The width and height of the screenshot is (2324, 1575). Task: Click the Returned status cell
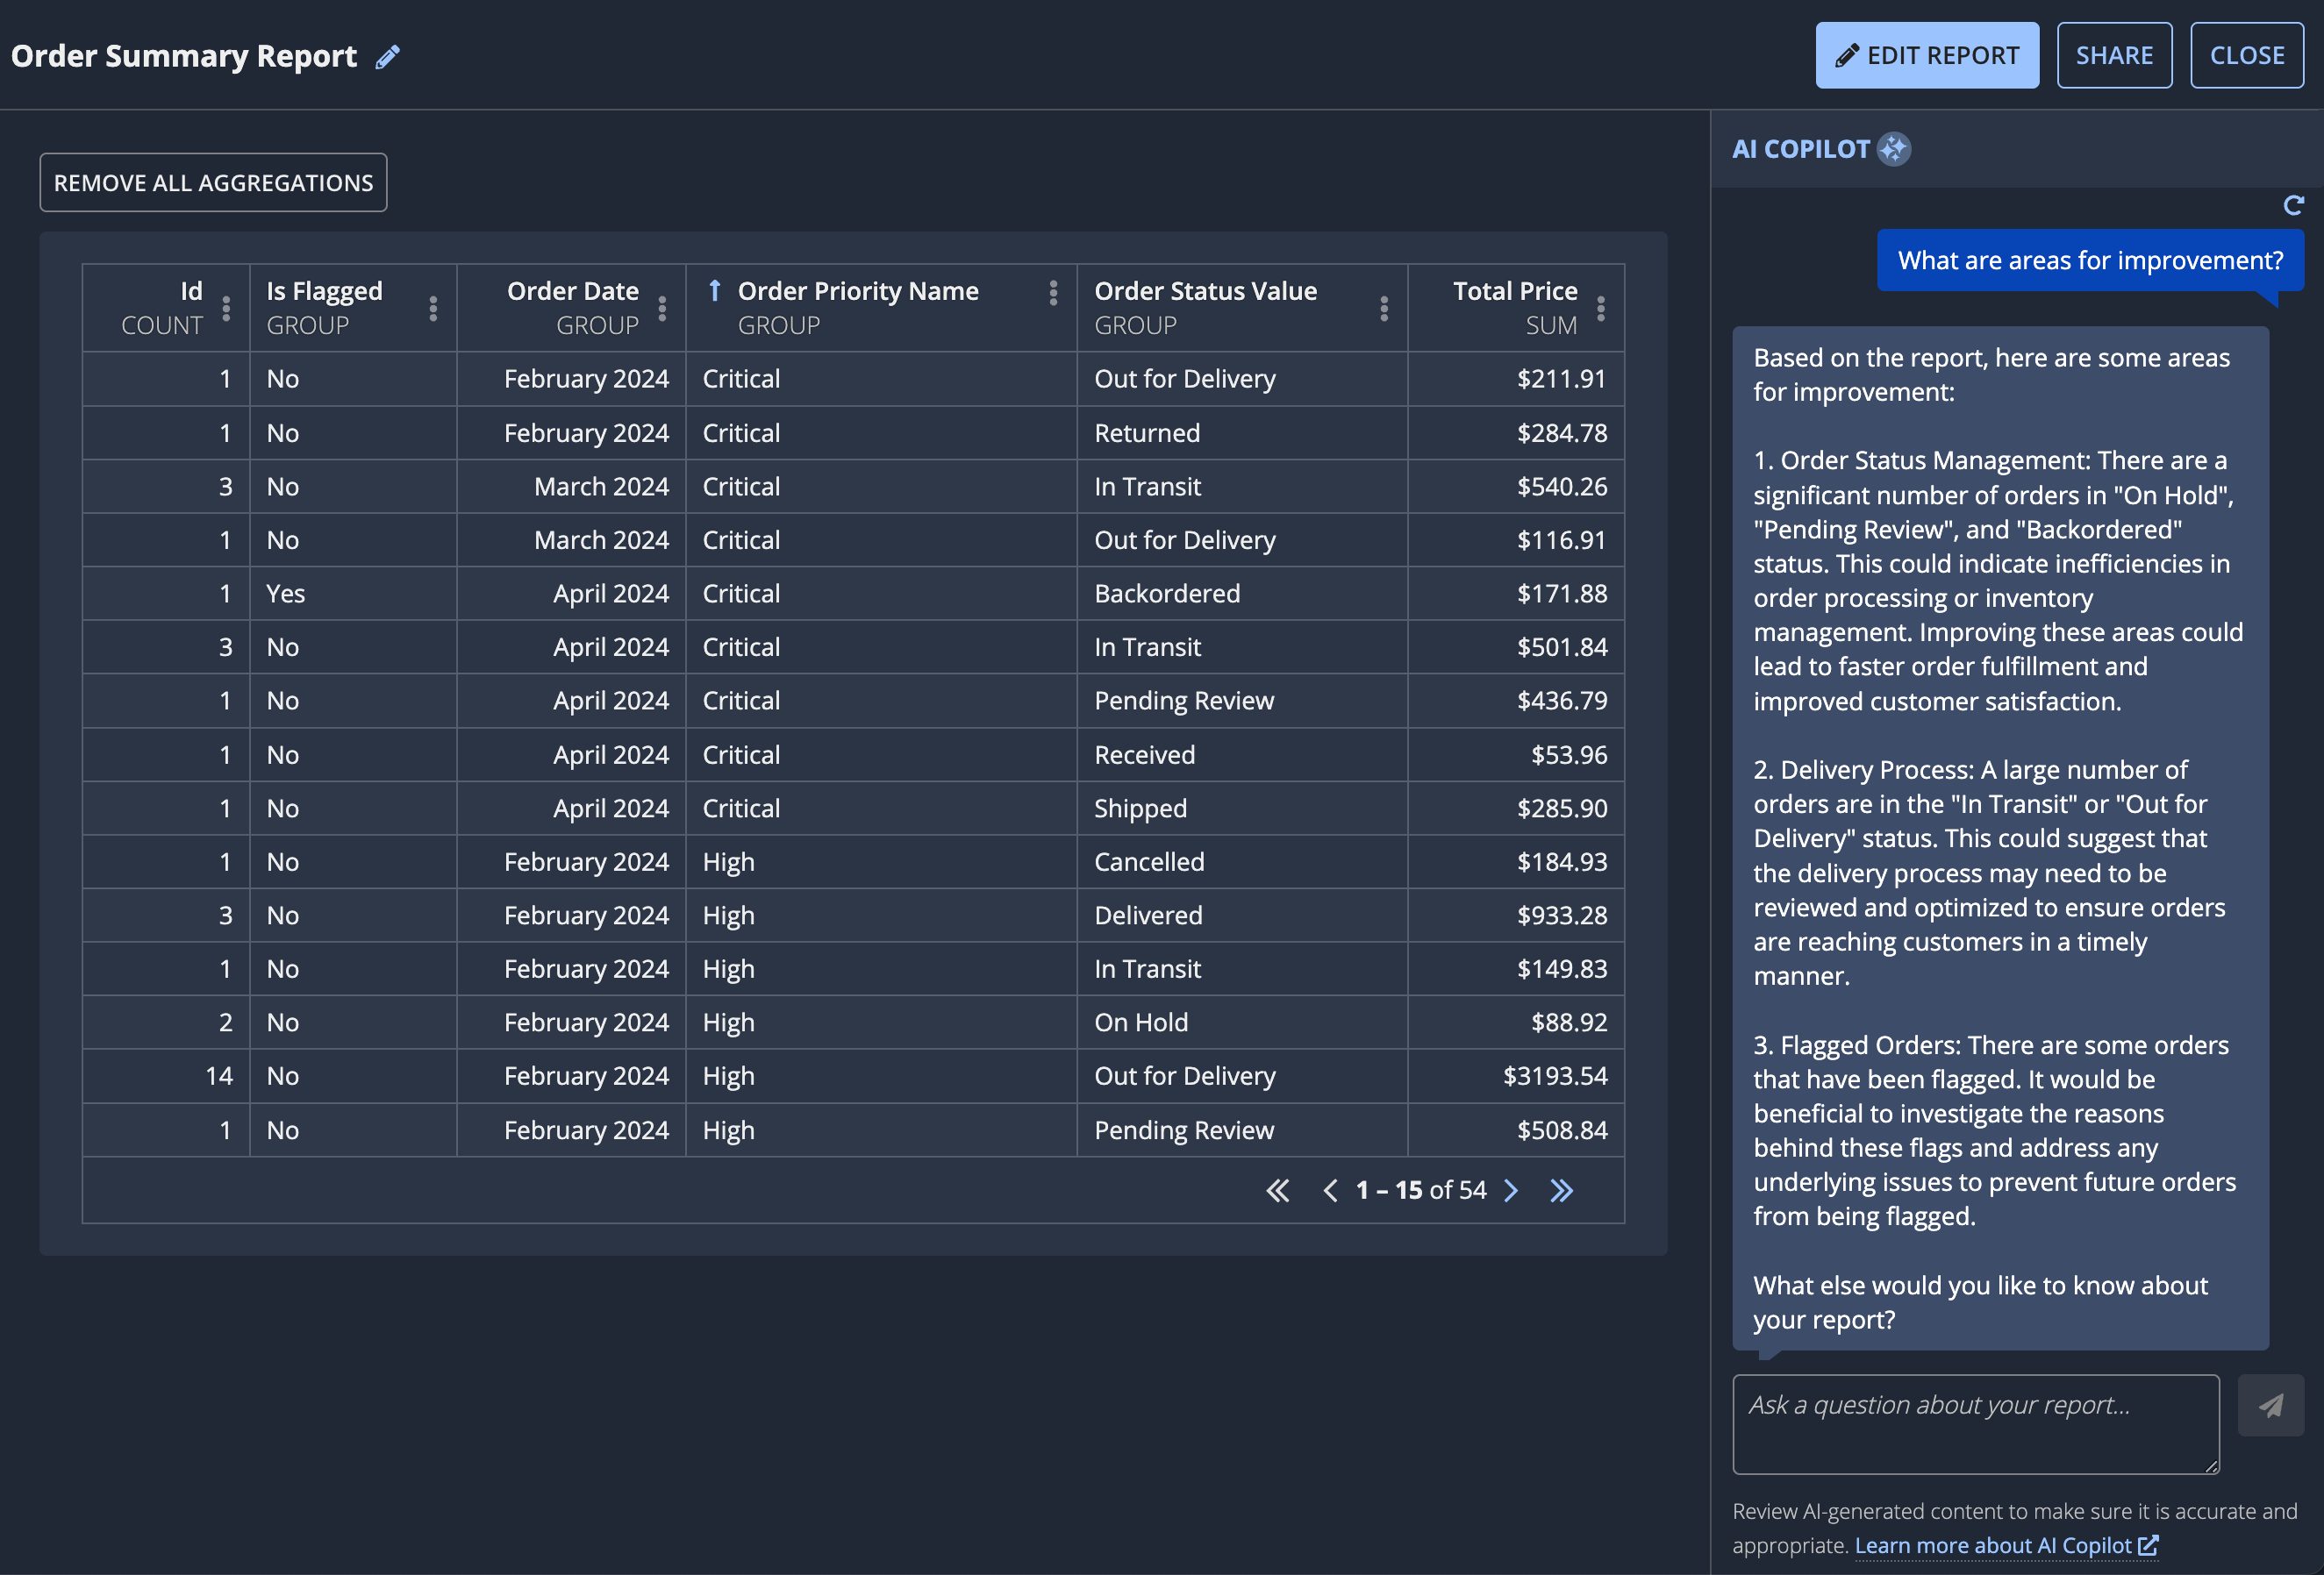[1242, 432]
